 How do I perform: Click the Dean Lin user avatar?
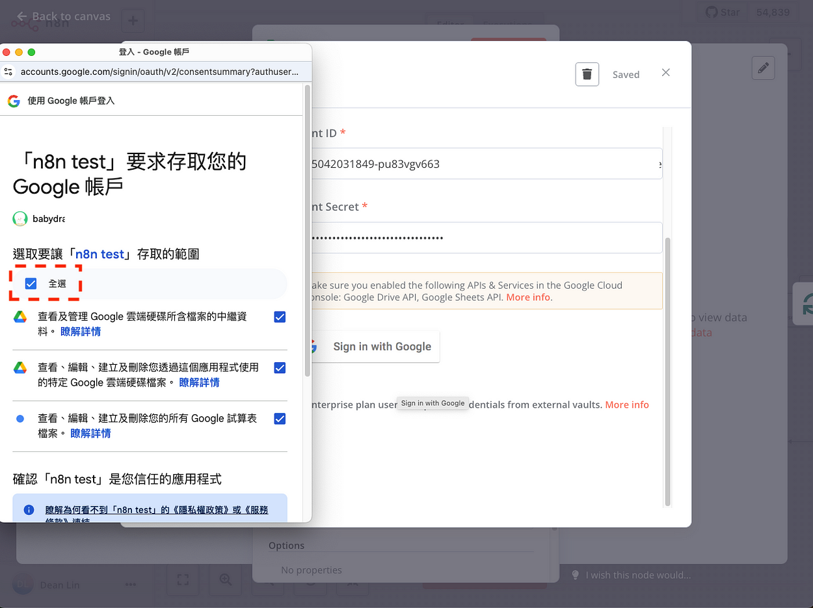[x=23, y=585]
